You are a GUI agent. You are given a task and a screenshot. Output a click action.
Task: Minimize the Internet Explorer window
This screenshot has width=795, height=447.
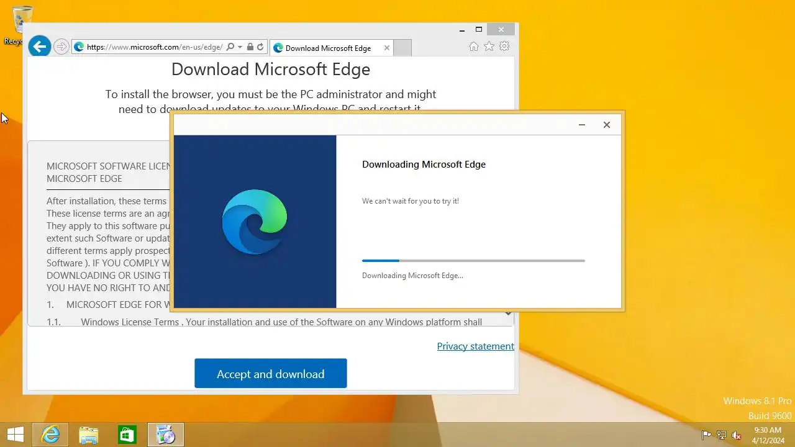[x=462, y=29]
